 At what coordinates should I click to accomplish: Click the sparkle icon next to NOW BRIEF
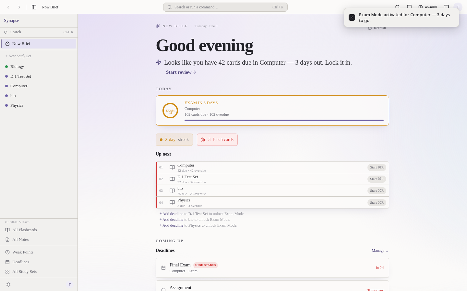pyautogui.click(x=158, y=26)
